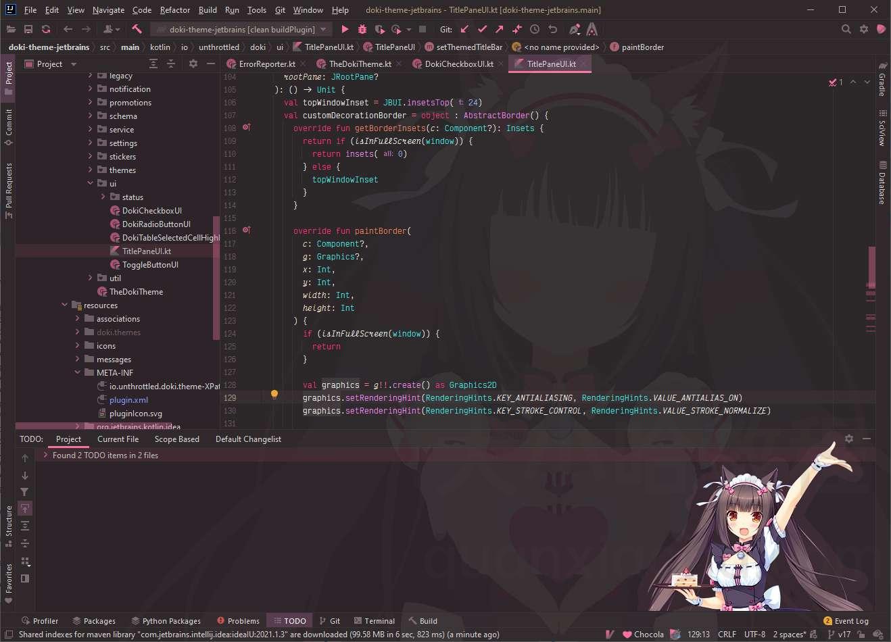The width and height of the screenshot is (891, 642).
Task: Open the Terminal tool window
Action: pos(373,620)
